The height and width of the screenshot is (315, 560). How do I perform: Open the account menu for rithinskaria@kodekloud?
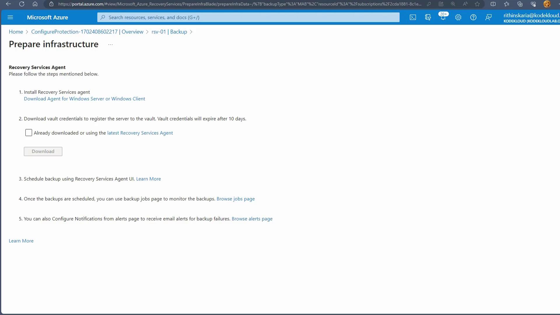click(x=531, y=17)
